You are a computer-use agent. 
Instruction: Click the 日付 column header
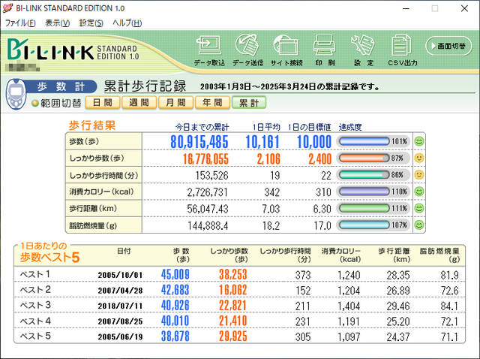click(124, 251)
